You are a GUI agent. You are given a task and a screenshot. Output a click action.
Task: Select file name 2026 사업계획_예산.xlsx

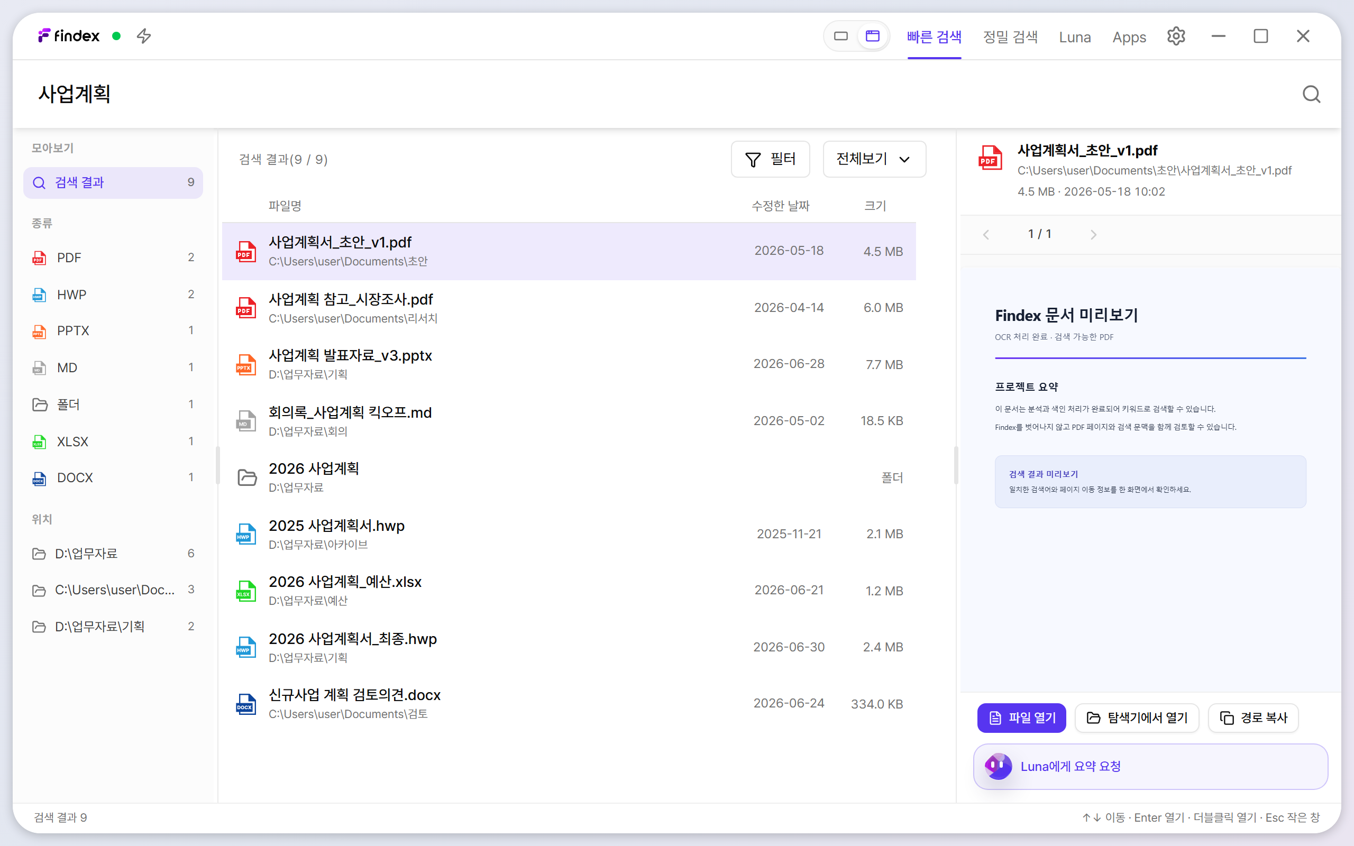[345, 582]
